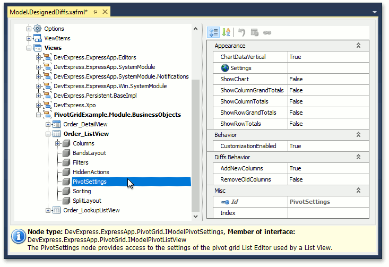Collapse the Appearance property category
Viewport: 389px width, 267px height.
click(358, 46)
